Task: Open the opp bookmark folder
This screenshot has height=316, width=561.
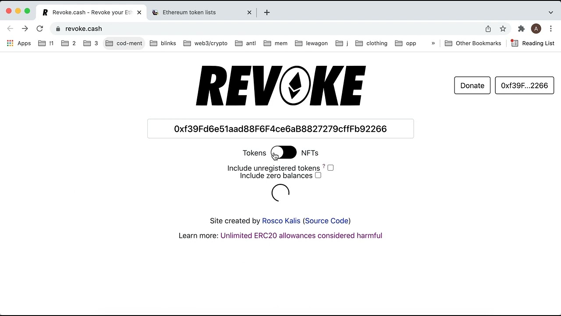Action: point(406,43)
